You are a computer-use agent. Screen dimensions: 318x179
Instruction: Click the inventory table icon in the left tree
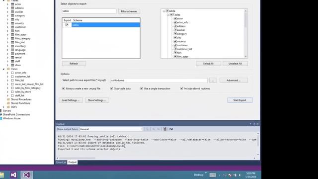[12, 46]
